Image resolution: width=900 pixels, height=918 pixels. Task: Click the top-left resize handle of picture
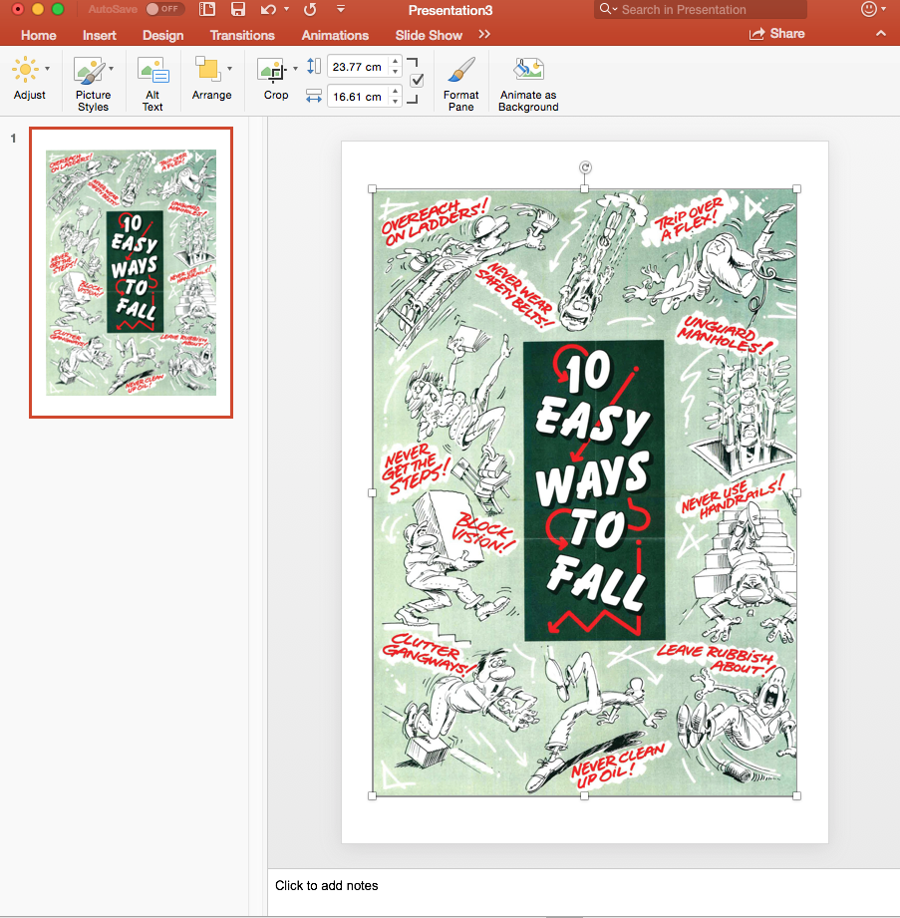(372, 188)
